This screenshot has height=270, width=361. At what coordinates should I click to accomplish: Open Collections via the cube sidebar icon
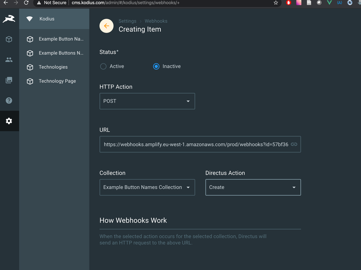(9, 40)
